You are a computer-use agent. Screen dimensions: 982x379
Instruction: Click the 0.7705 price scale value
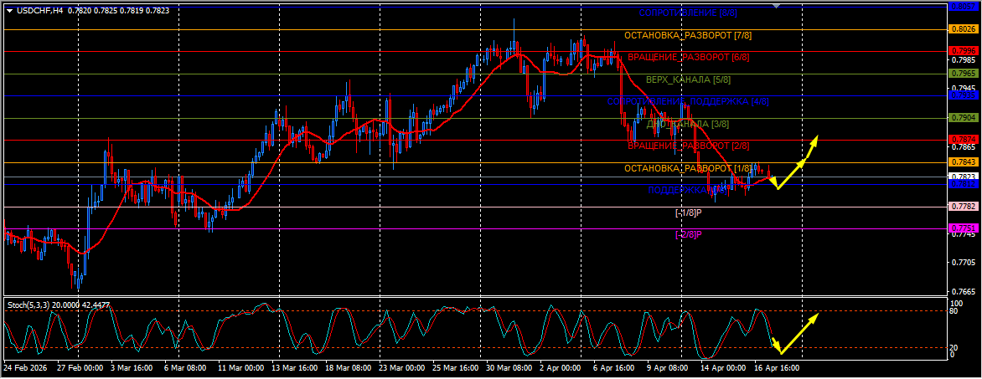coord(964,264)
